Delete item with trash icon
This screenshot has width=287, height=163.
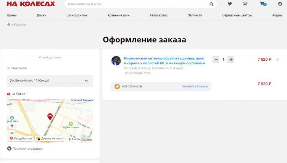pos(277,60)
